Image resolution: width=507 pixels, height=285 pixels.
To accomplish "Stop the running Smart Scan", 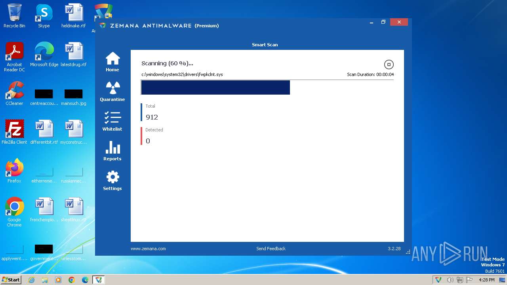I will point(389,65).
